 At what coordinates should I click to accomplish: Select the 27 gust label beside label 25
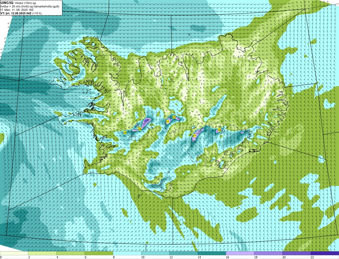168,121
